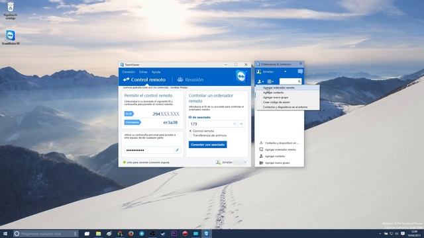Click the taskbar clock and date

[414, 233]
